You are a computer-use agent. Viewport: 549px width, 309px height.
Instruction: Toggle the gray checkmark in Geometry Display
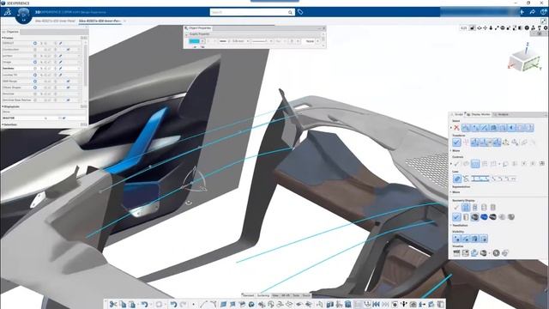[x=456, y=208]
